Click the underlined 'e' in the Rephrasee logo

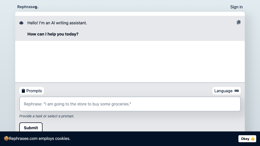tap(36, 7)
